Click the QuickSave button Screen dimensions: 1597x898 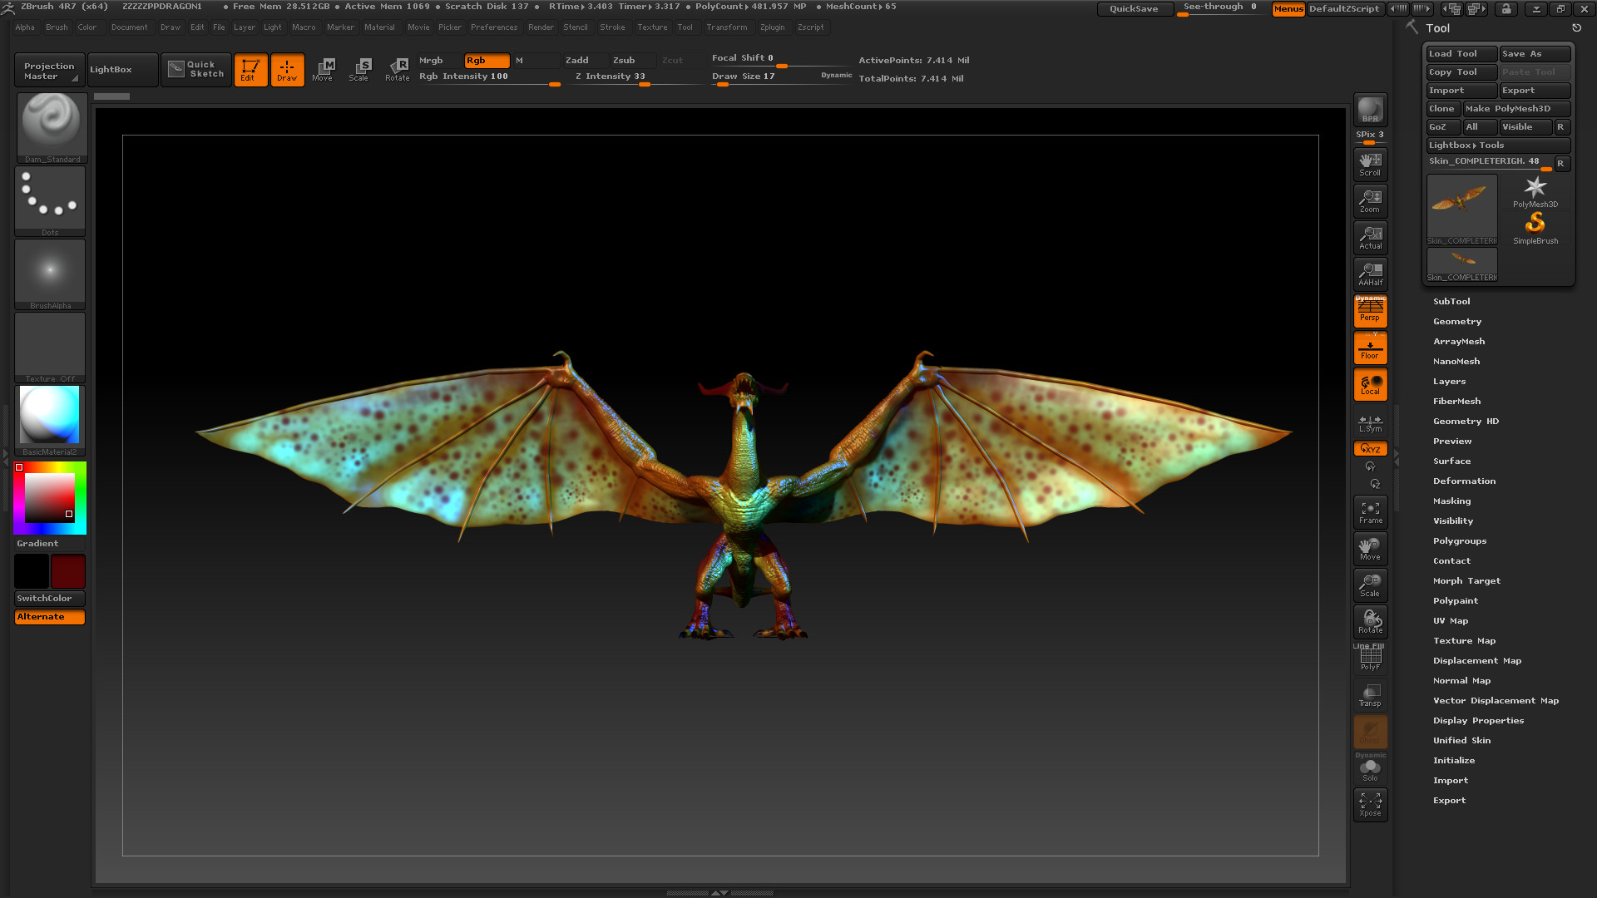pyautogui.click(x=1134, y=9)
